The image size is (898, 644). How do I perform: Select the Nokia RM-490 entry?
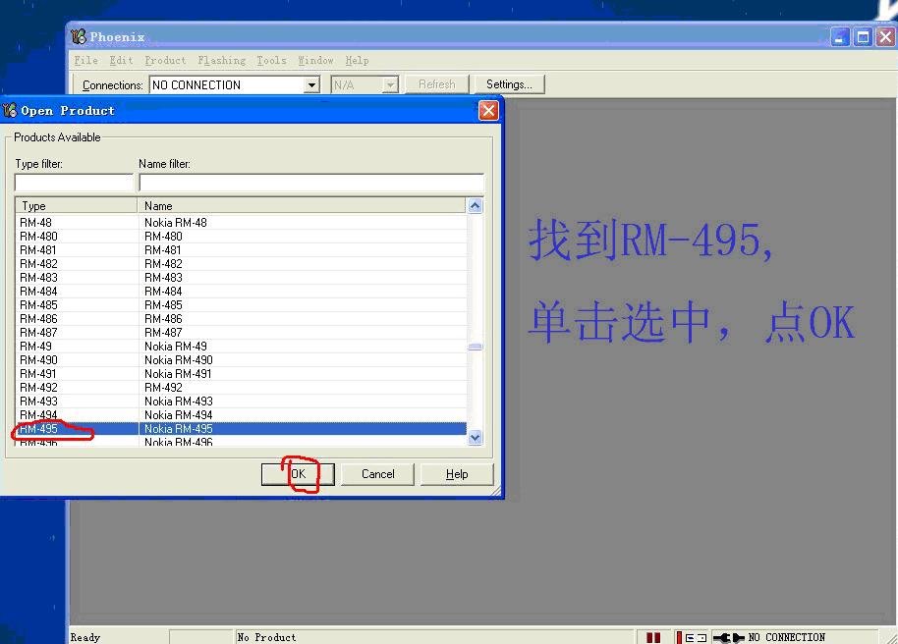[179, 359]
